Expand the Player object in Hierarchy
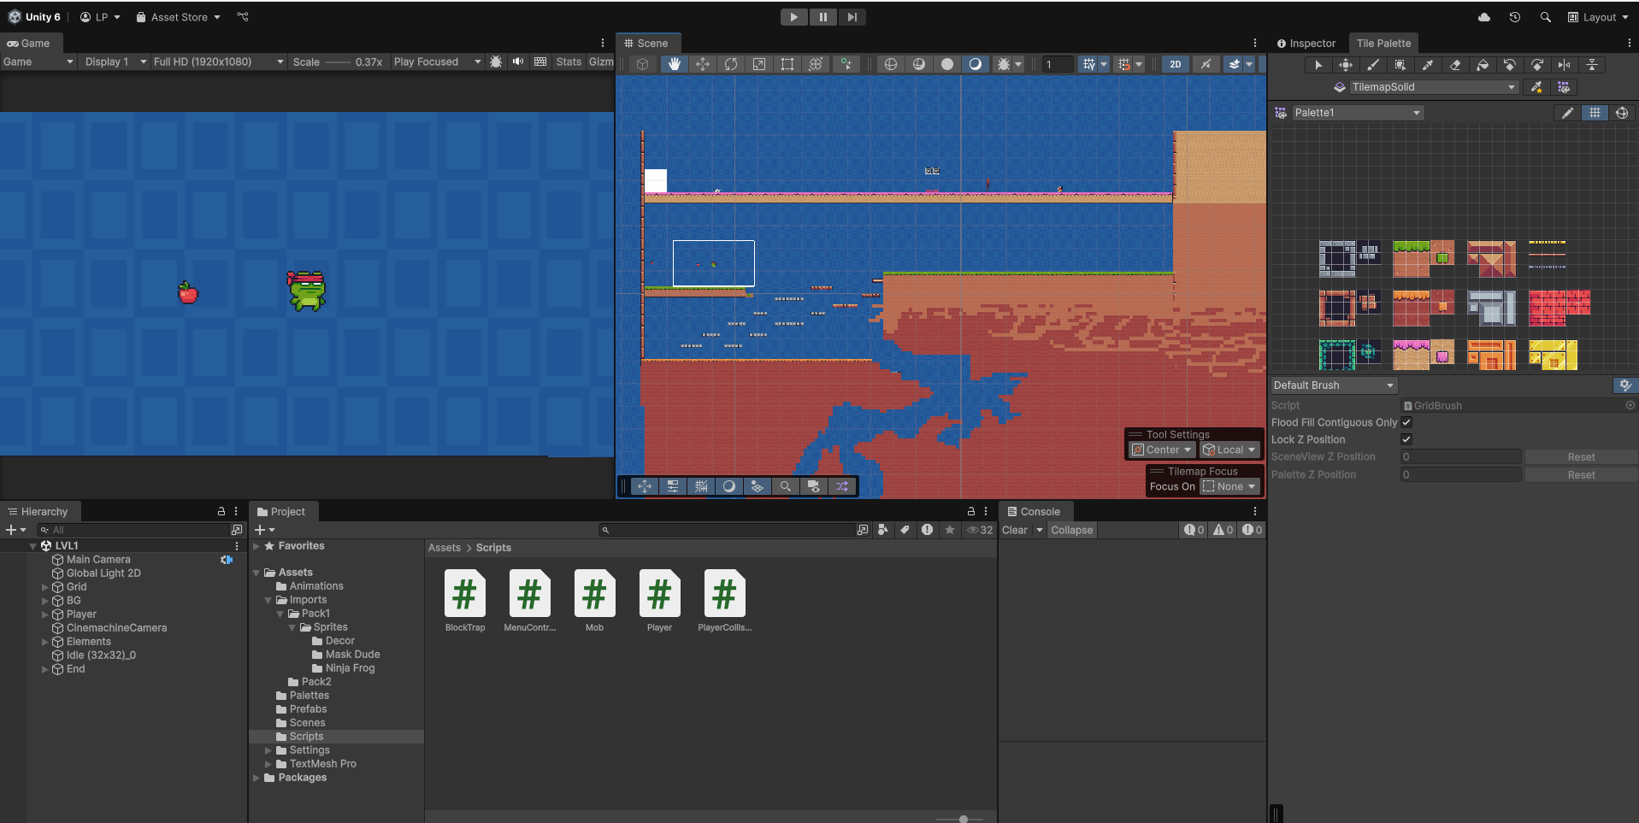This screenshot has width=1639, height=823. [x=45, y=614]
